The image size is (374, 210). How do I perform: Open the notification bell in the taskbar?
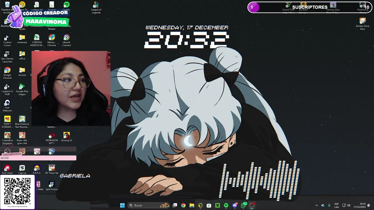[369, 205]
